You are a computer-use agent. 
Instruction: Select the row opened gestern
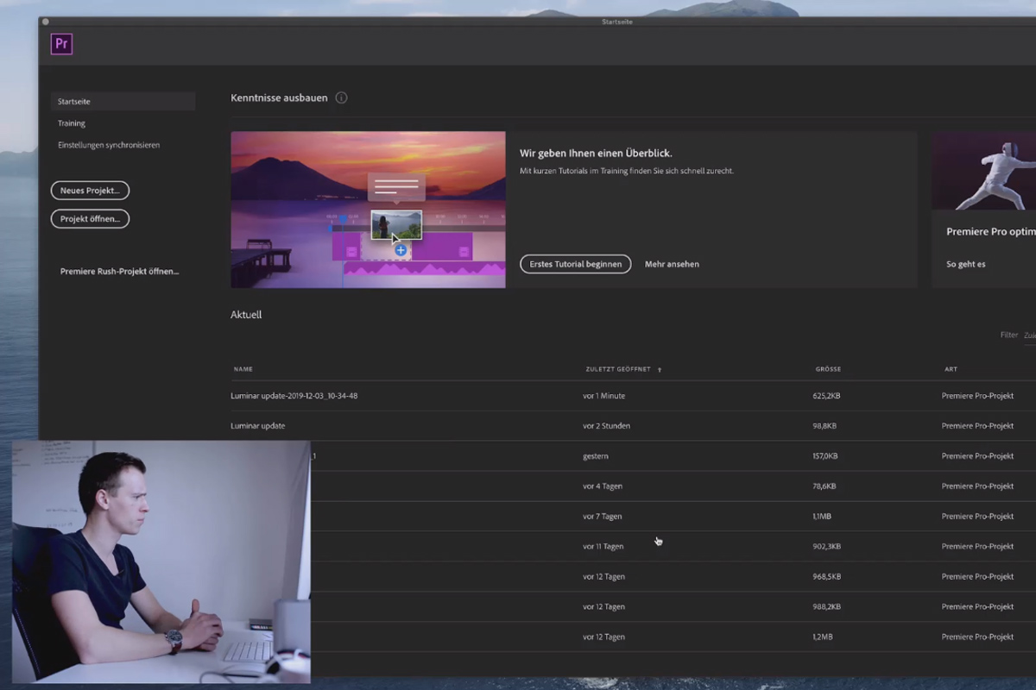point(633,456)
